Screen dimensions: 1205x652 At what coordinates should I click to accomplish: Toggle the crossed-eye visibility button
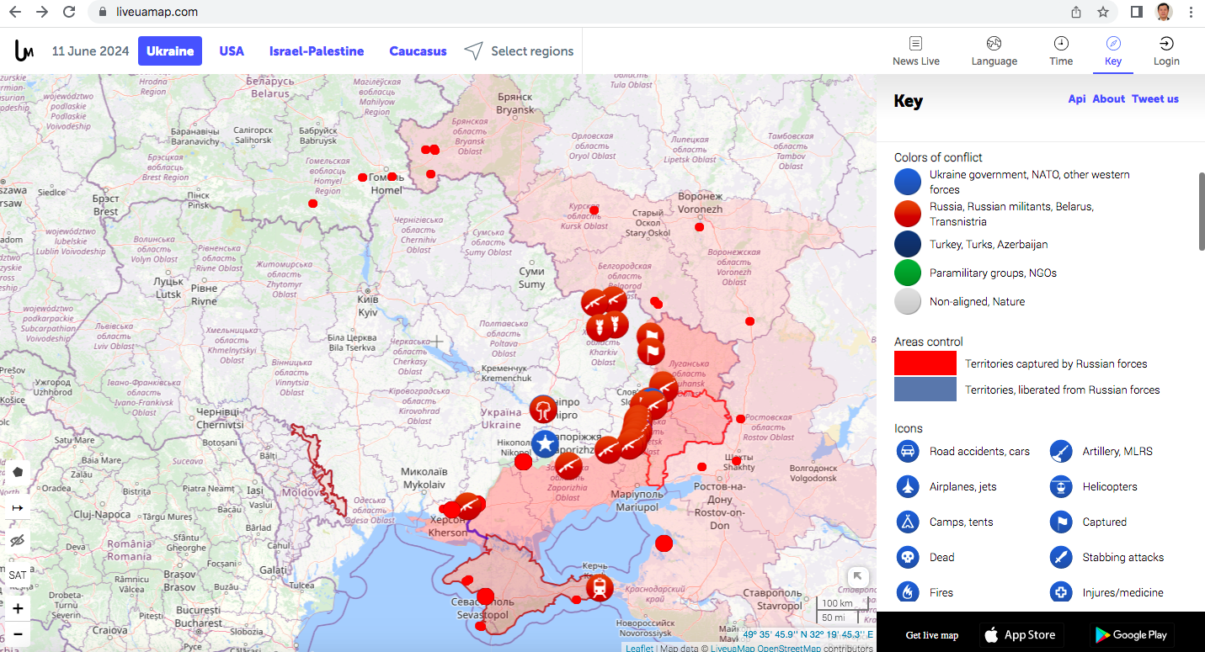(x=18, y=540)
